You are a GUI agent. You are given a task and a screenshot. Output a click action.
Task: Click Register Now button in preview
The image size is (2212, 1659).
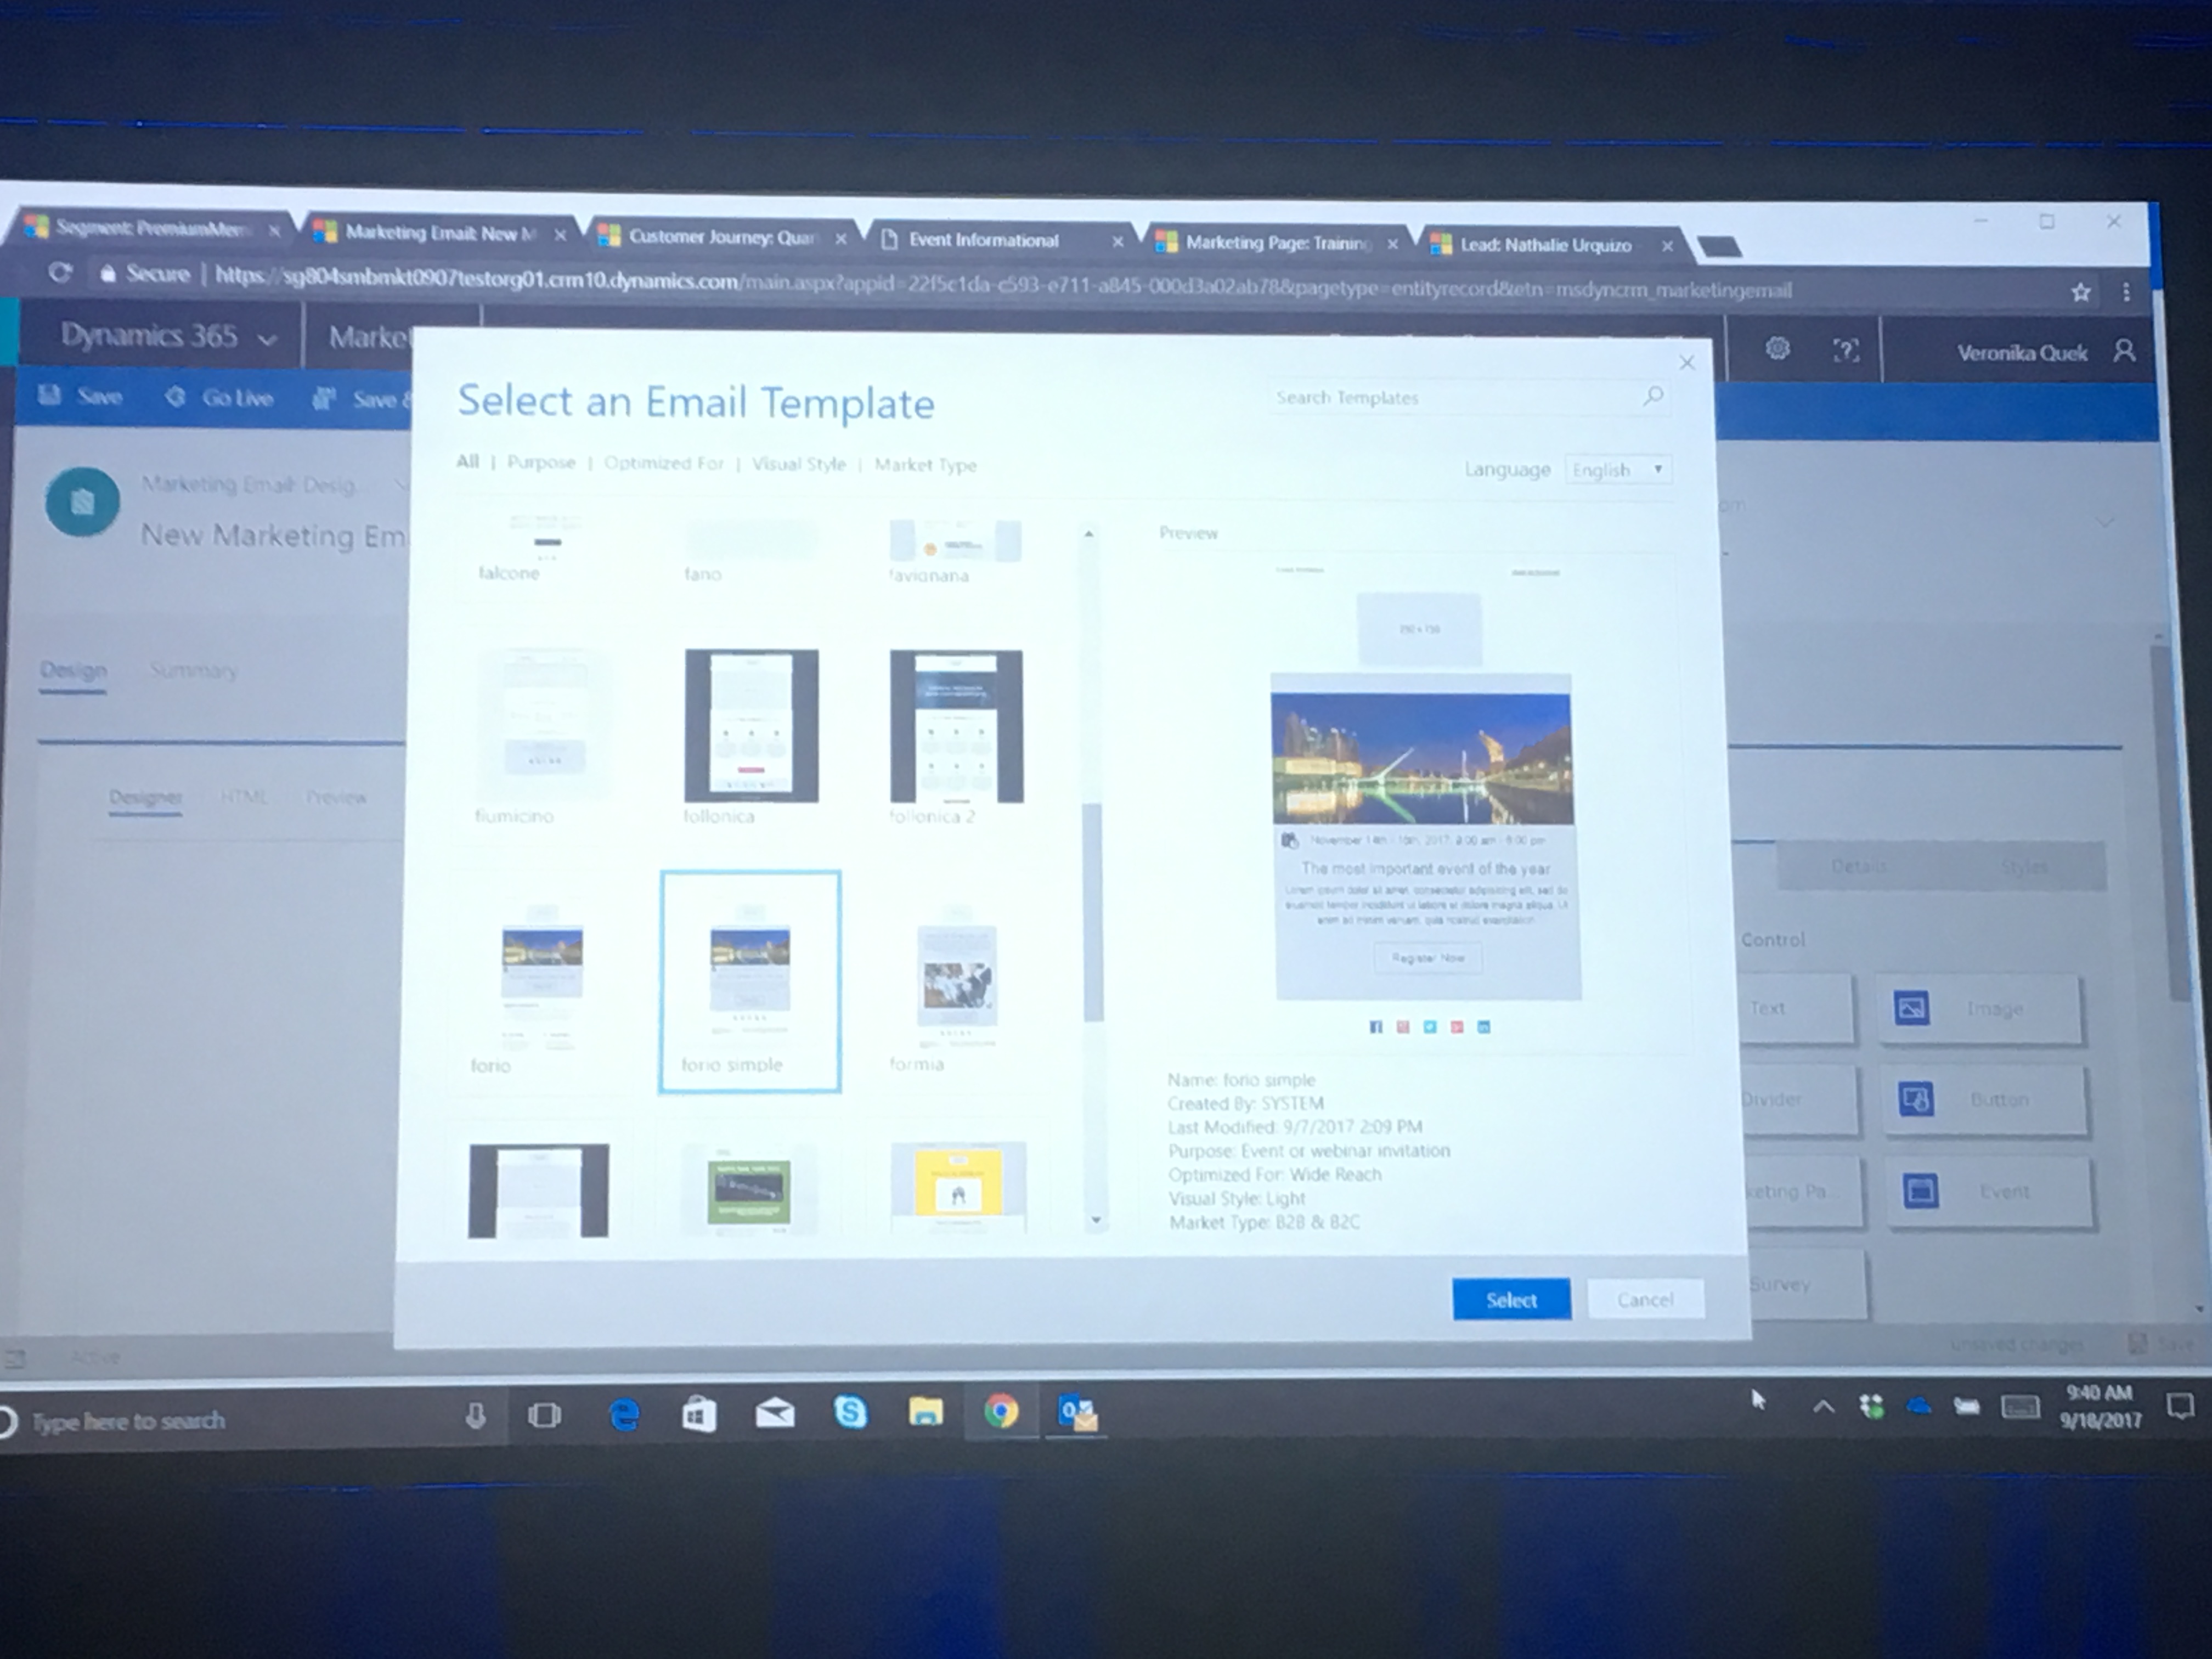(x=1428, y=958)
